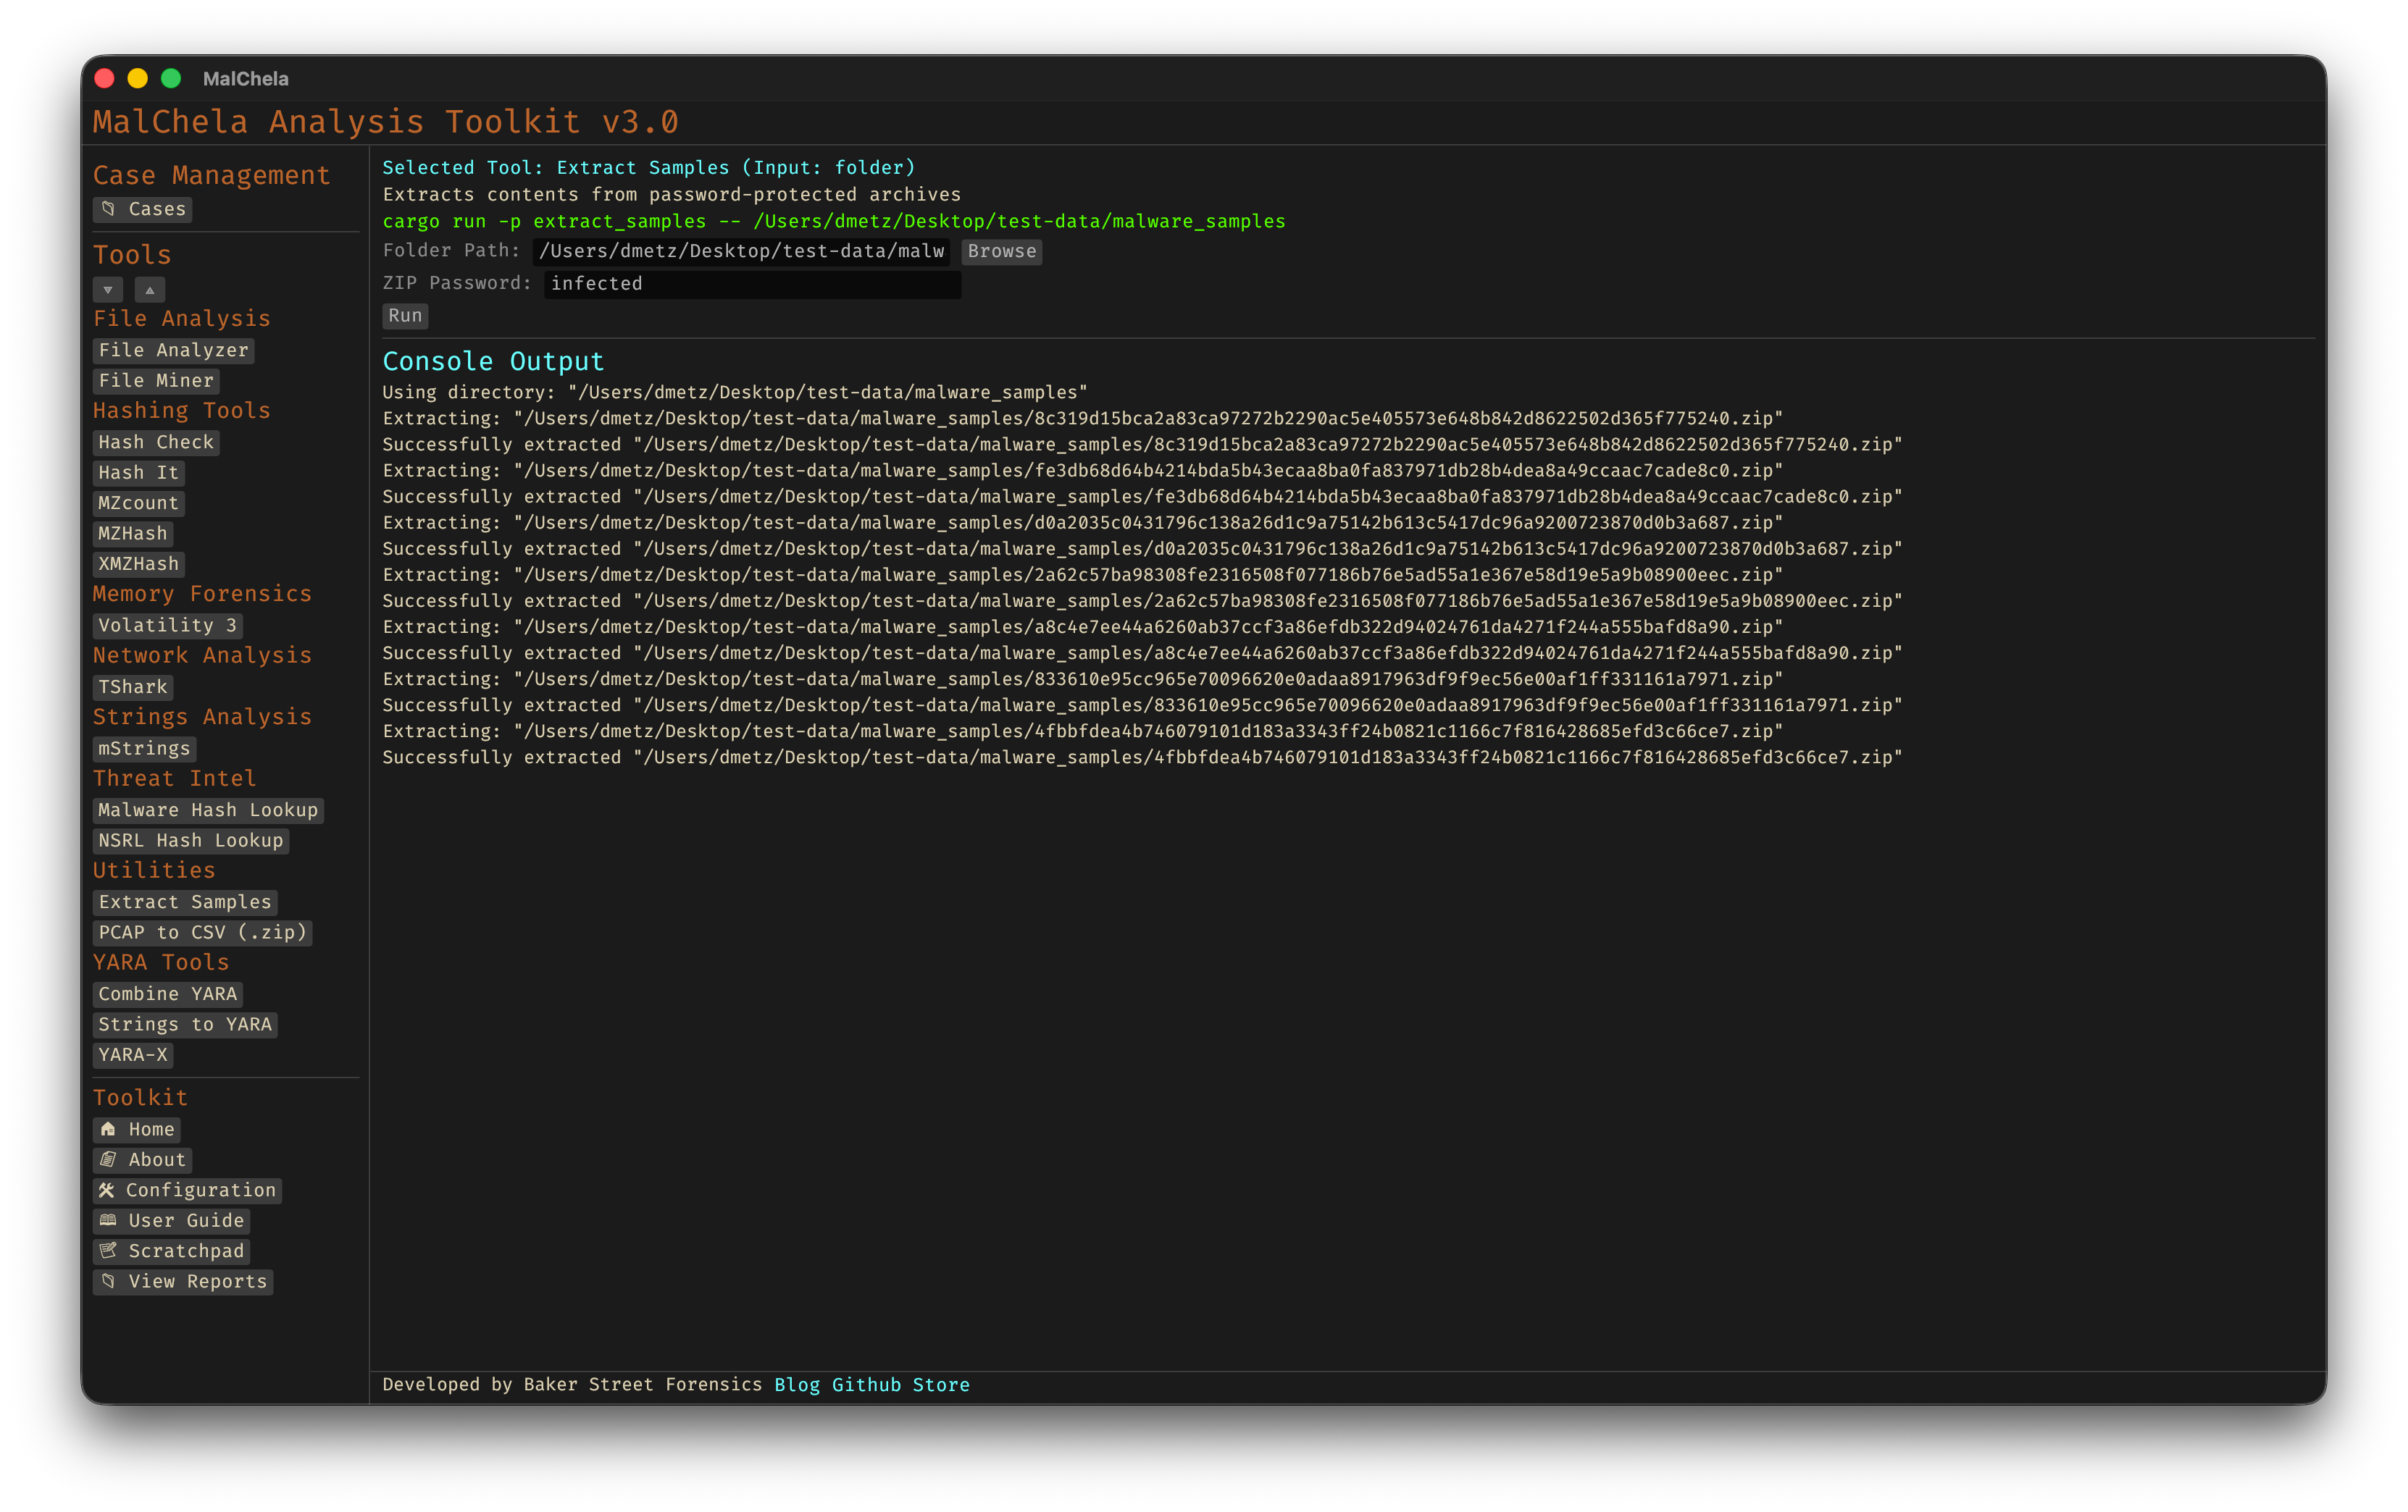Viewport: 2408px width, 1512px height.
Task: Select the XMZHash tool
Action: (x=139, y=563)
